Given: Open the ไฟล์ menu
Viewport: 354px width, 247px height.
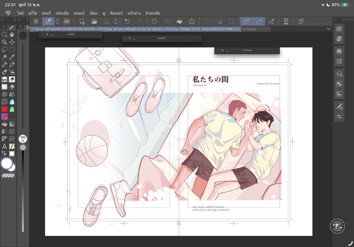Looking at the screenshot, I should pyautogui.click(x=20, y=13).
